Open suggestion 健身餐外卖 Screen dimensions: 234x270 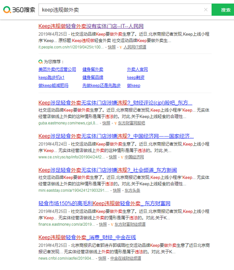(93, 70)
